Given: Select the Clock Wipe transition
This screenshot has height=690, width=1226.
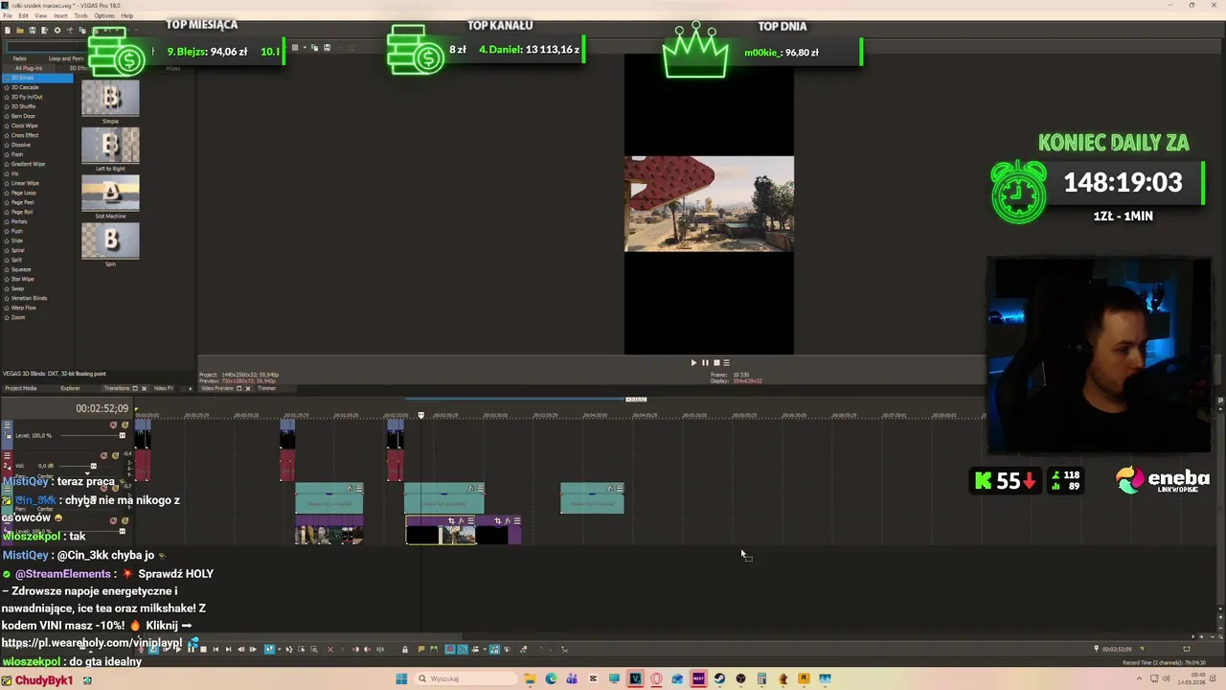Looking at the screenshot, I should pyautogui.click(x=24, y=126).
